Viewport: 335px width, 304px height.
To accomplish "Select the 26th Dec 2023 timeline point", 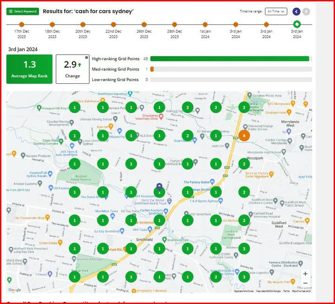I will coord(144,24).
